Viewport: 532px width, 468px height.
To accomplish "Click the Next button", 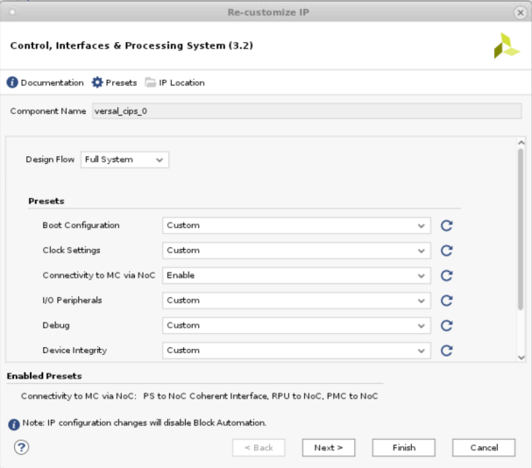I will (329, 448).
